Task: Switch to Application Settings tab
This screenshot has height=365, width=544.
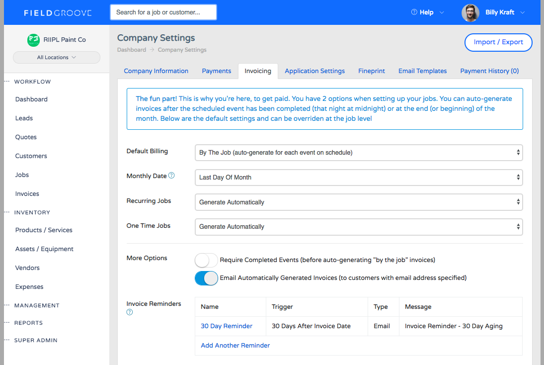Action: click(314, 71)
